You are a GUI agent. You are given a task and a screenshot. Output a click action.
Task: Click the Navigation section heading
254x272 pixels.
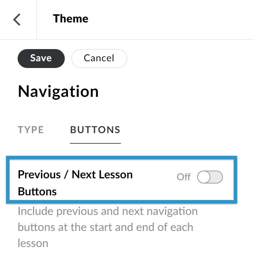pyautogui.click(x=58, y=91)
